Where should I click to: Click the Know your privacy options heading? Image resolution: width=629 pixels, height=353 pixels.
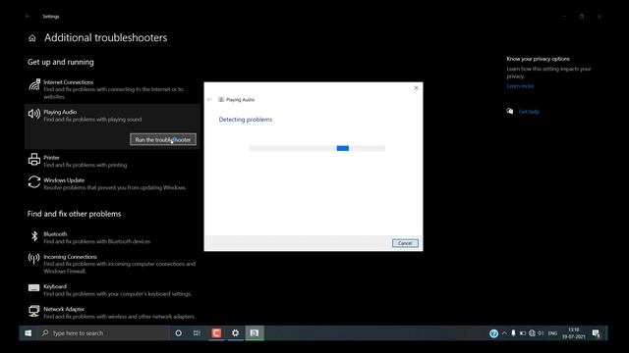coord(538,59)
